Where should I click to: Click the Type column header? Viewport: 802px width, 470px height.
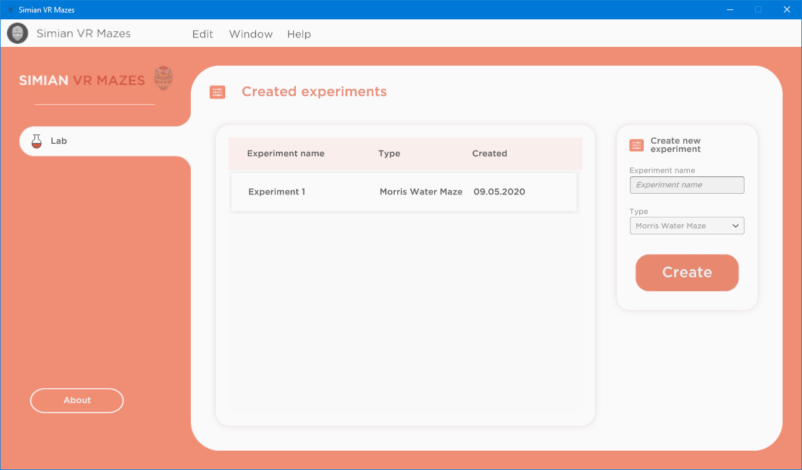(389, 153)
